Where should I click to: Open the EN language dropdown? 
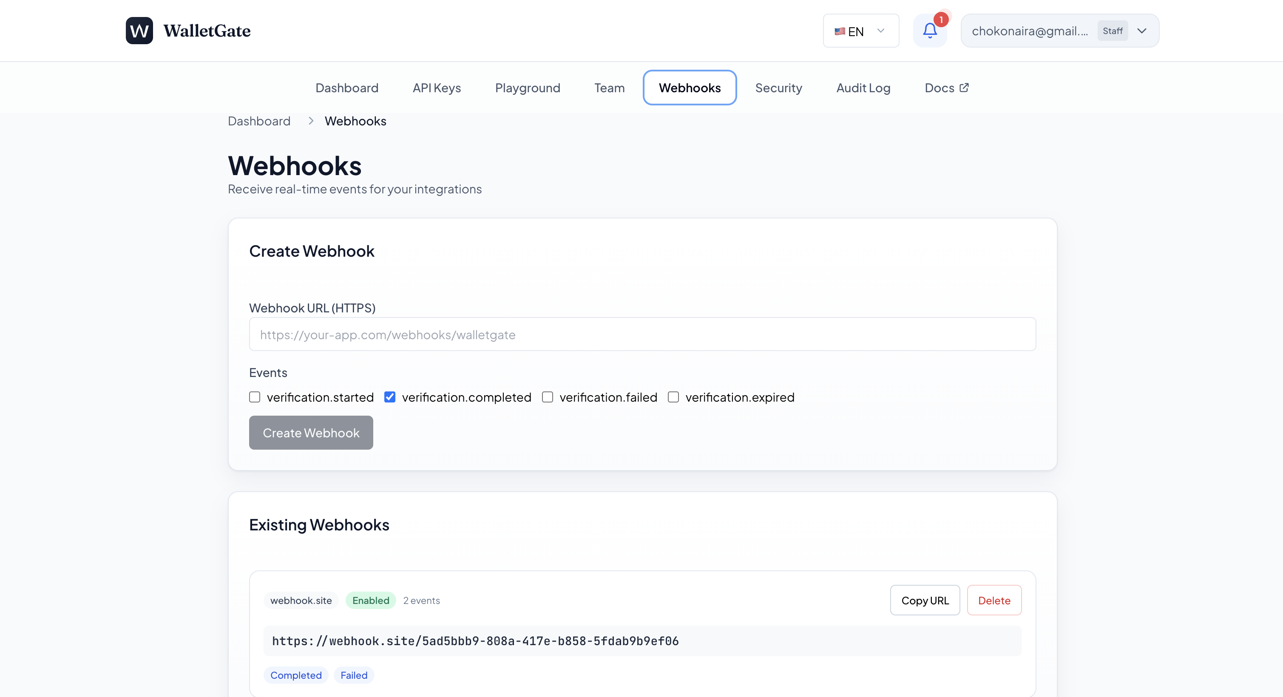860,31
